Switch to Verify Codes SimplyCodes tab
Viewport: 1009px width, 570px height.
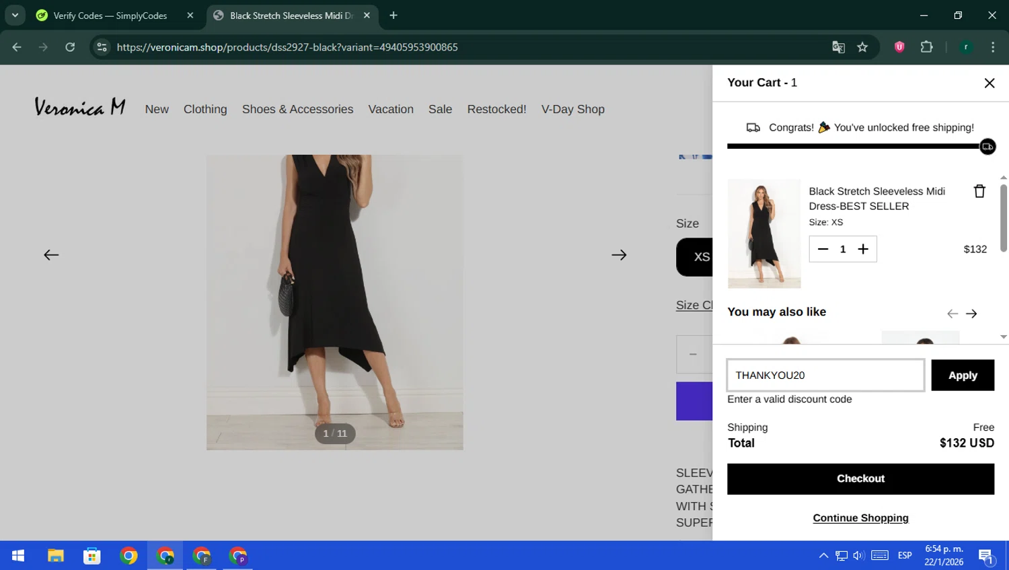(x=110, y=15)
